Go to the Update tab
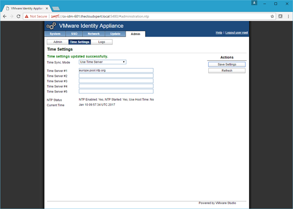 coord(115,34)
